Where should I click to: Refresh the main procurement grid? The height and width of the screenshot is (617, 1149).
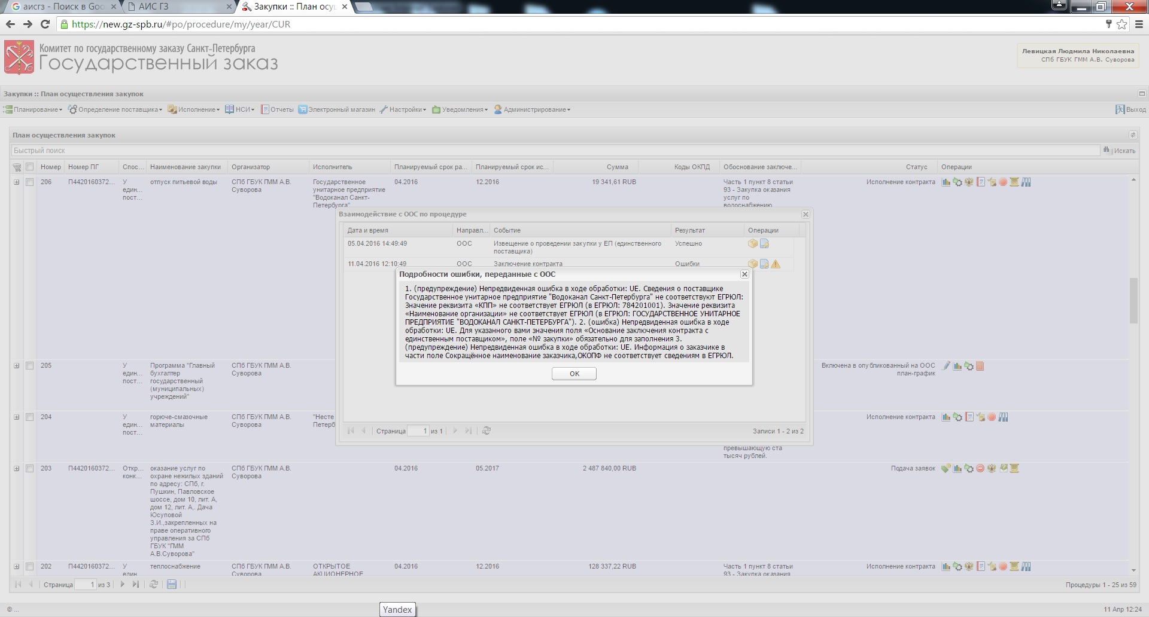point(154,585)
